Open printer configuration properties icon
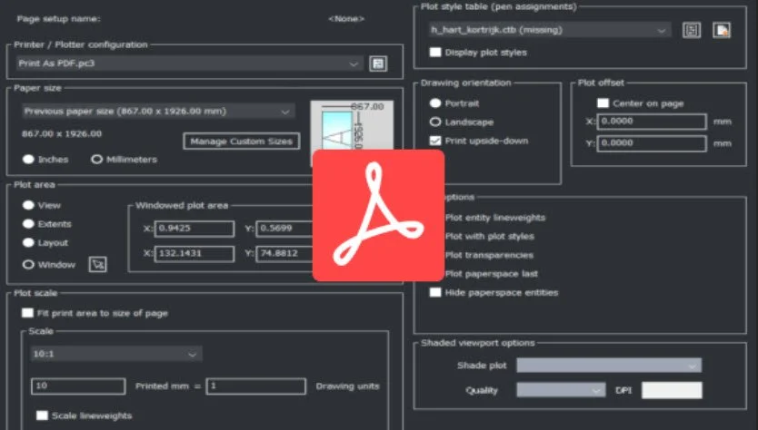This screenshot has height=430, width=758. click(378, 64)
